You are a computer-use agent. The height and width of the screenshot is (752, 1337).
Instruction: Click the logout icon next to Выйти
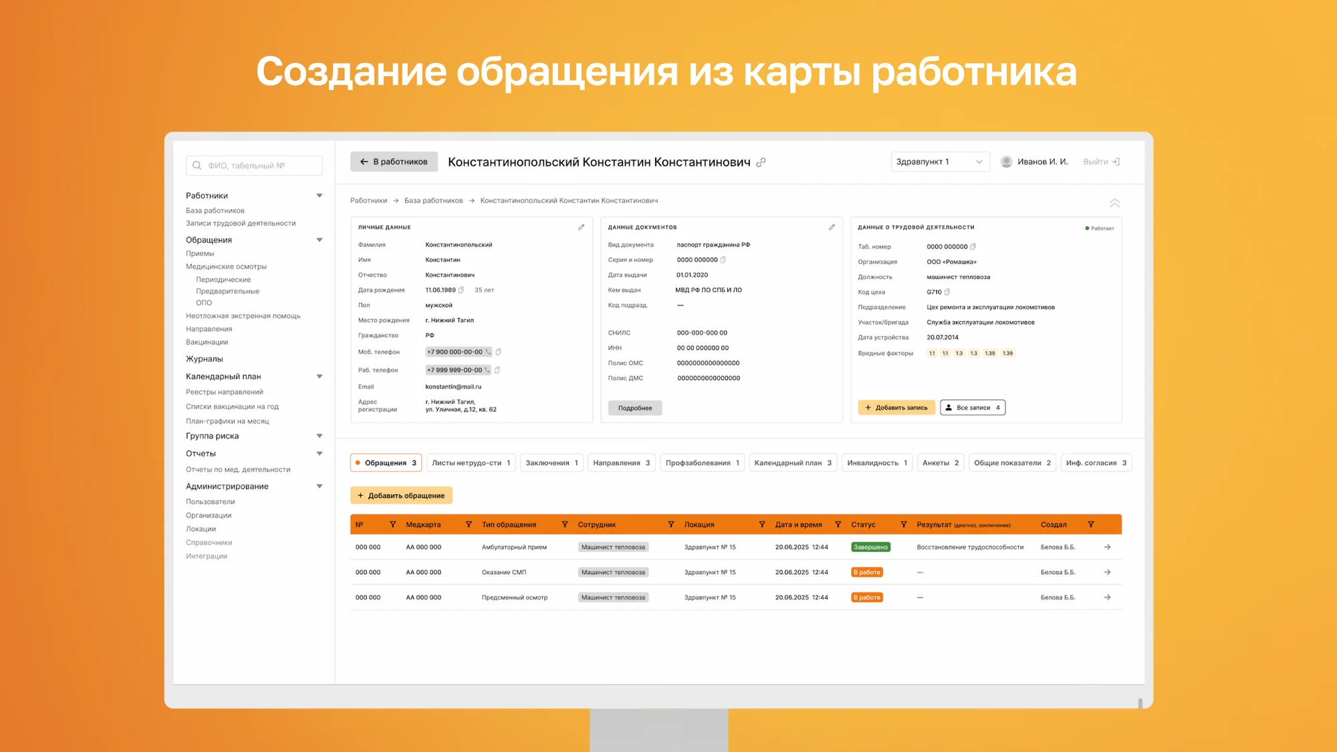pyautogui.click(x=1116, y=161)
